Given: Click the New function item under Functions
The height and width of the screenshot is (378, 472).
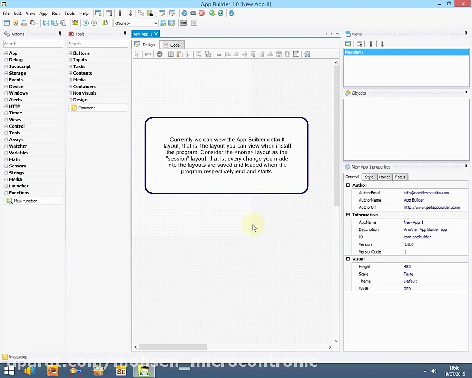Looking at the screenshot, I should click(25, 201).
